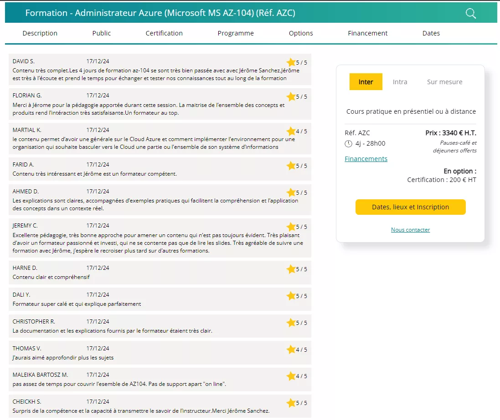Click the duration text 4j - 28h00
Screen dimensions: 500x420
(370, 143)
